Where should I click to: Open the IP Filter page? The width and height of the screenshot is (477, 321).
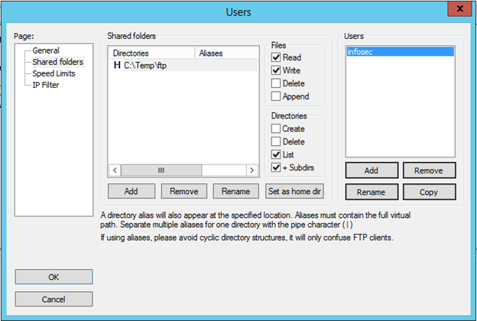point(45,85)
